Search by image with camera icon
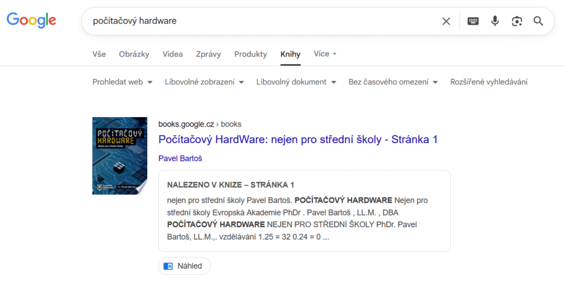 pos(516,22)
